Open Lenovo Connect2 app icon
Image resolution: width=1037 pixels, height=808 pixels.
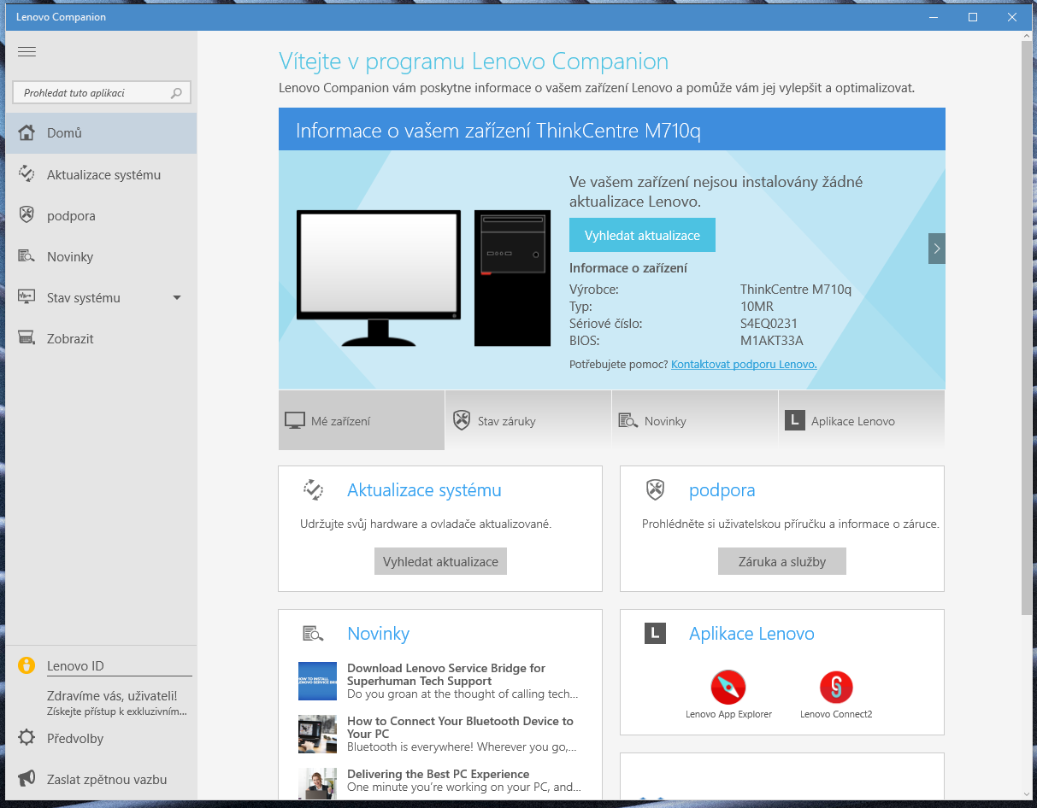tap(836, 687)
